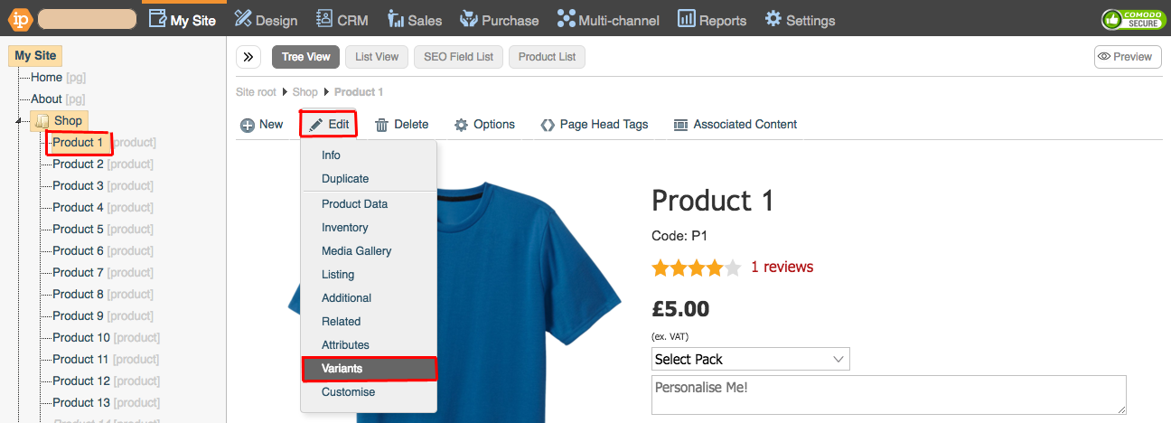The image size is (1171, 423).
Task: Click the Design paintbrush icon
Action: [x=243, y=19]
